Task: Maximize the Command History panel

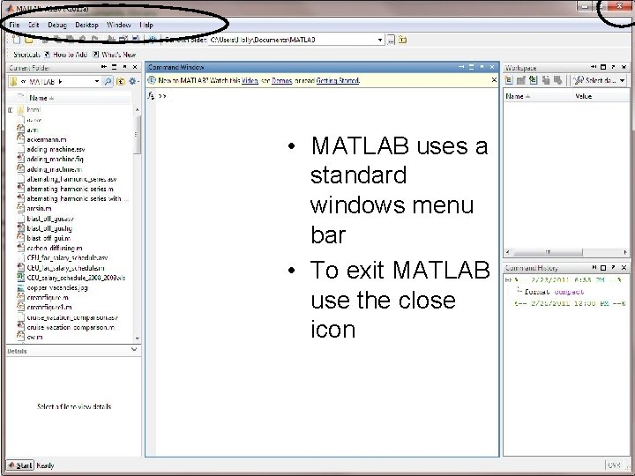Action: click(x=603, y=268)
